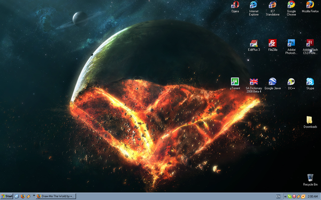This screenshot has width=321, height=200.
Task: Select the SA Dictionary 2008 Beta 4 icon
Action: tap(254, 85)
